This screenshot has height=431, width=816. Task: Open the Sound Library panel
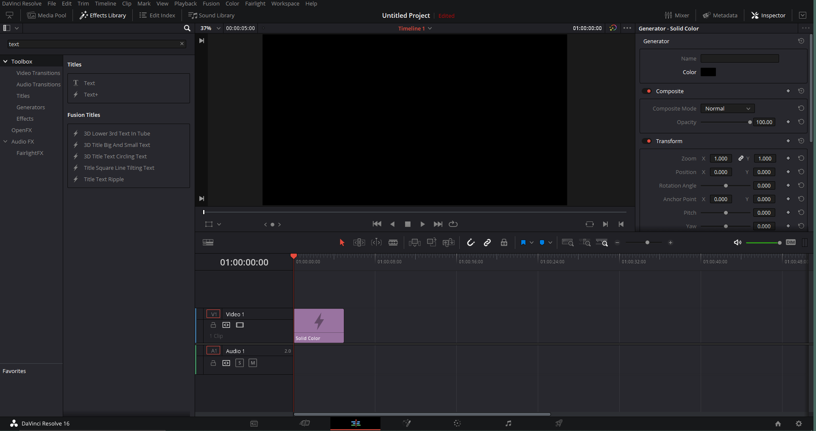coord(211,15)
